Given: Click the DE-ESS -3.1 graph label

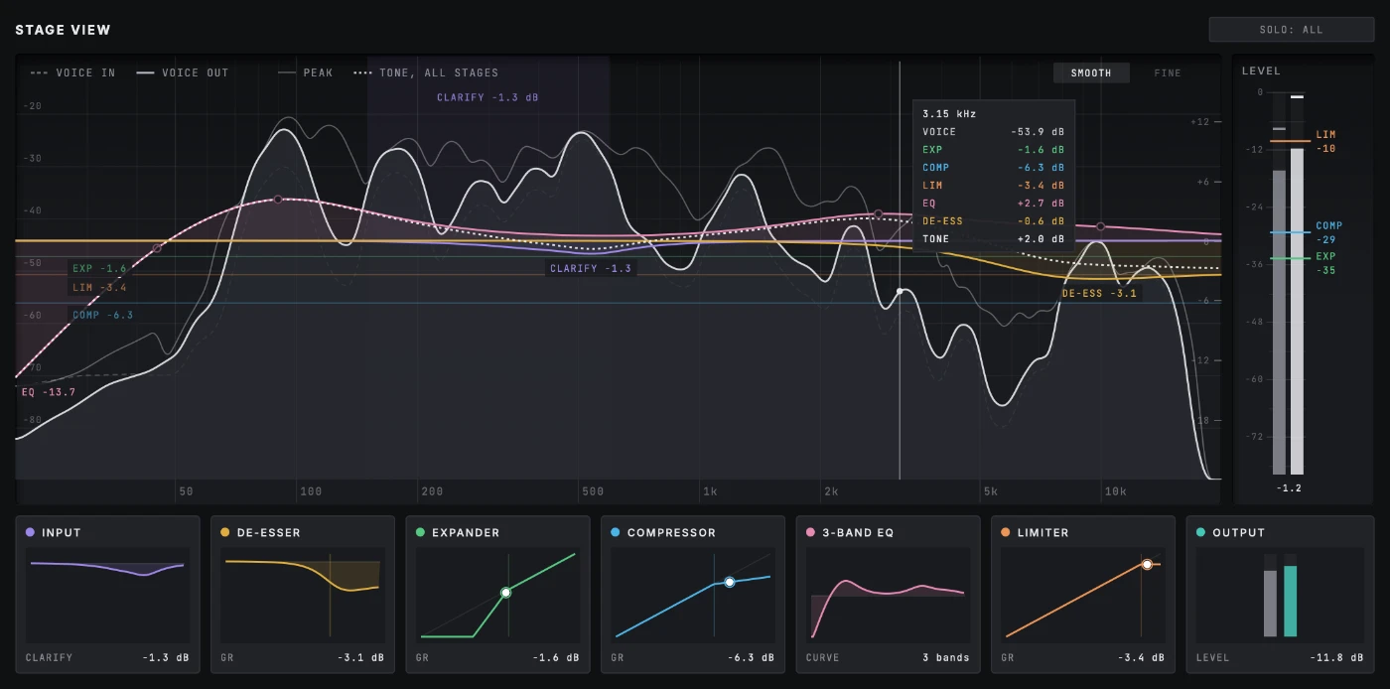Looking at the screenshot, I should pyautogui.click(x=1099, y=294).
